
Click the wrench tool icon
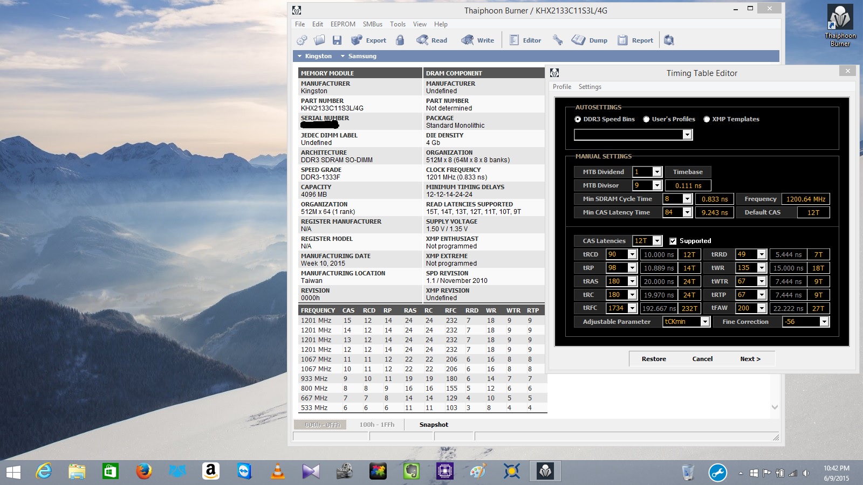[x=558, y=40]
